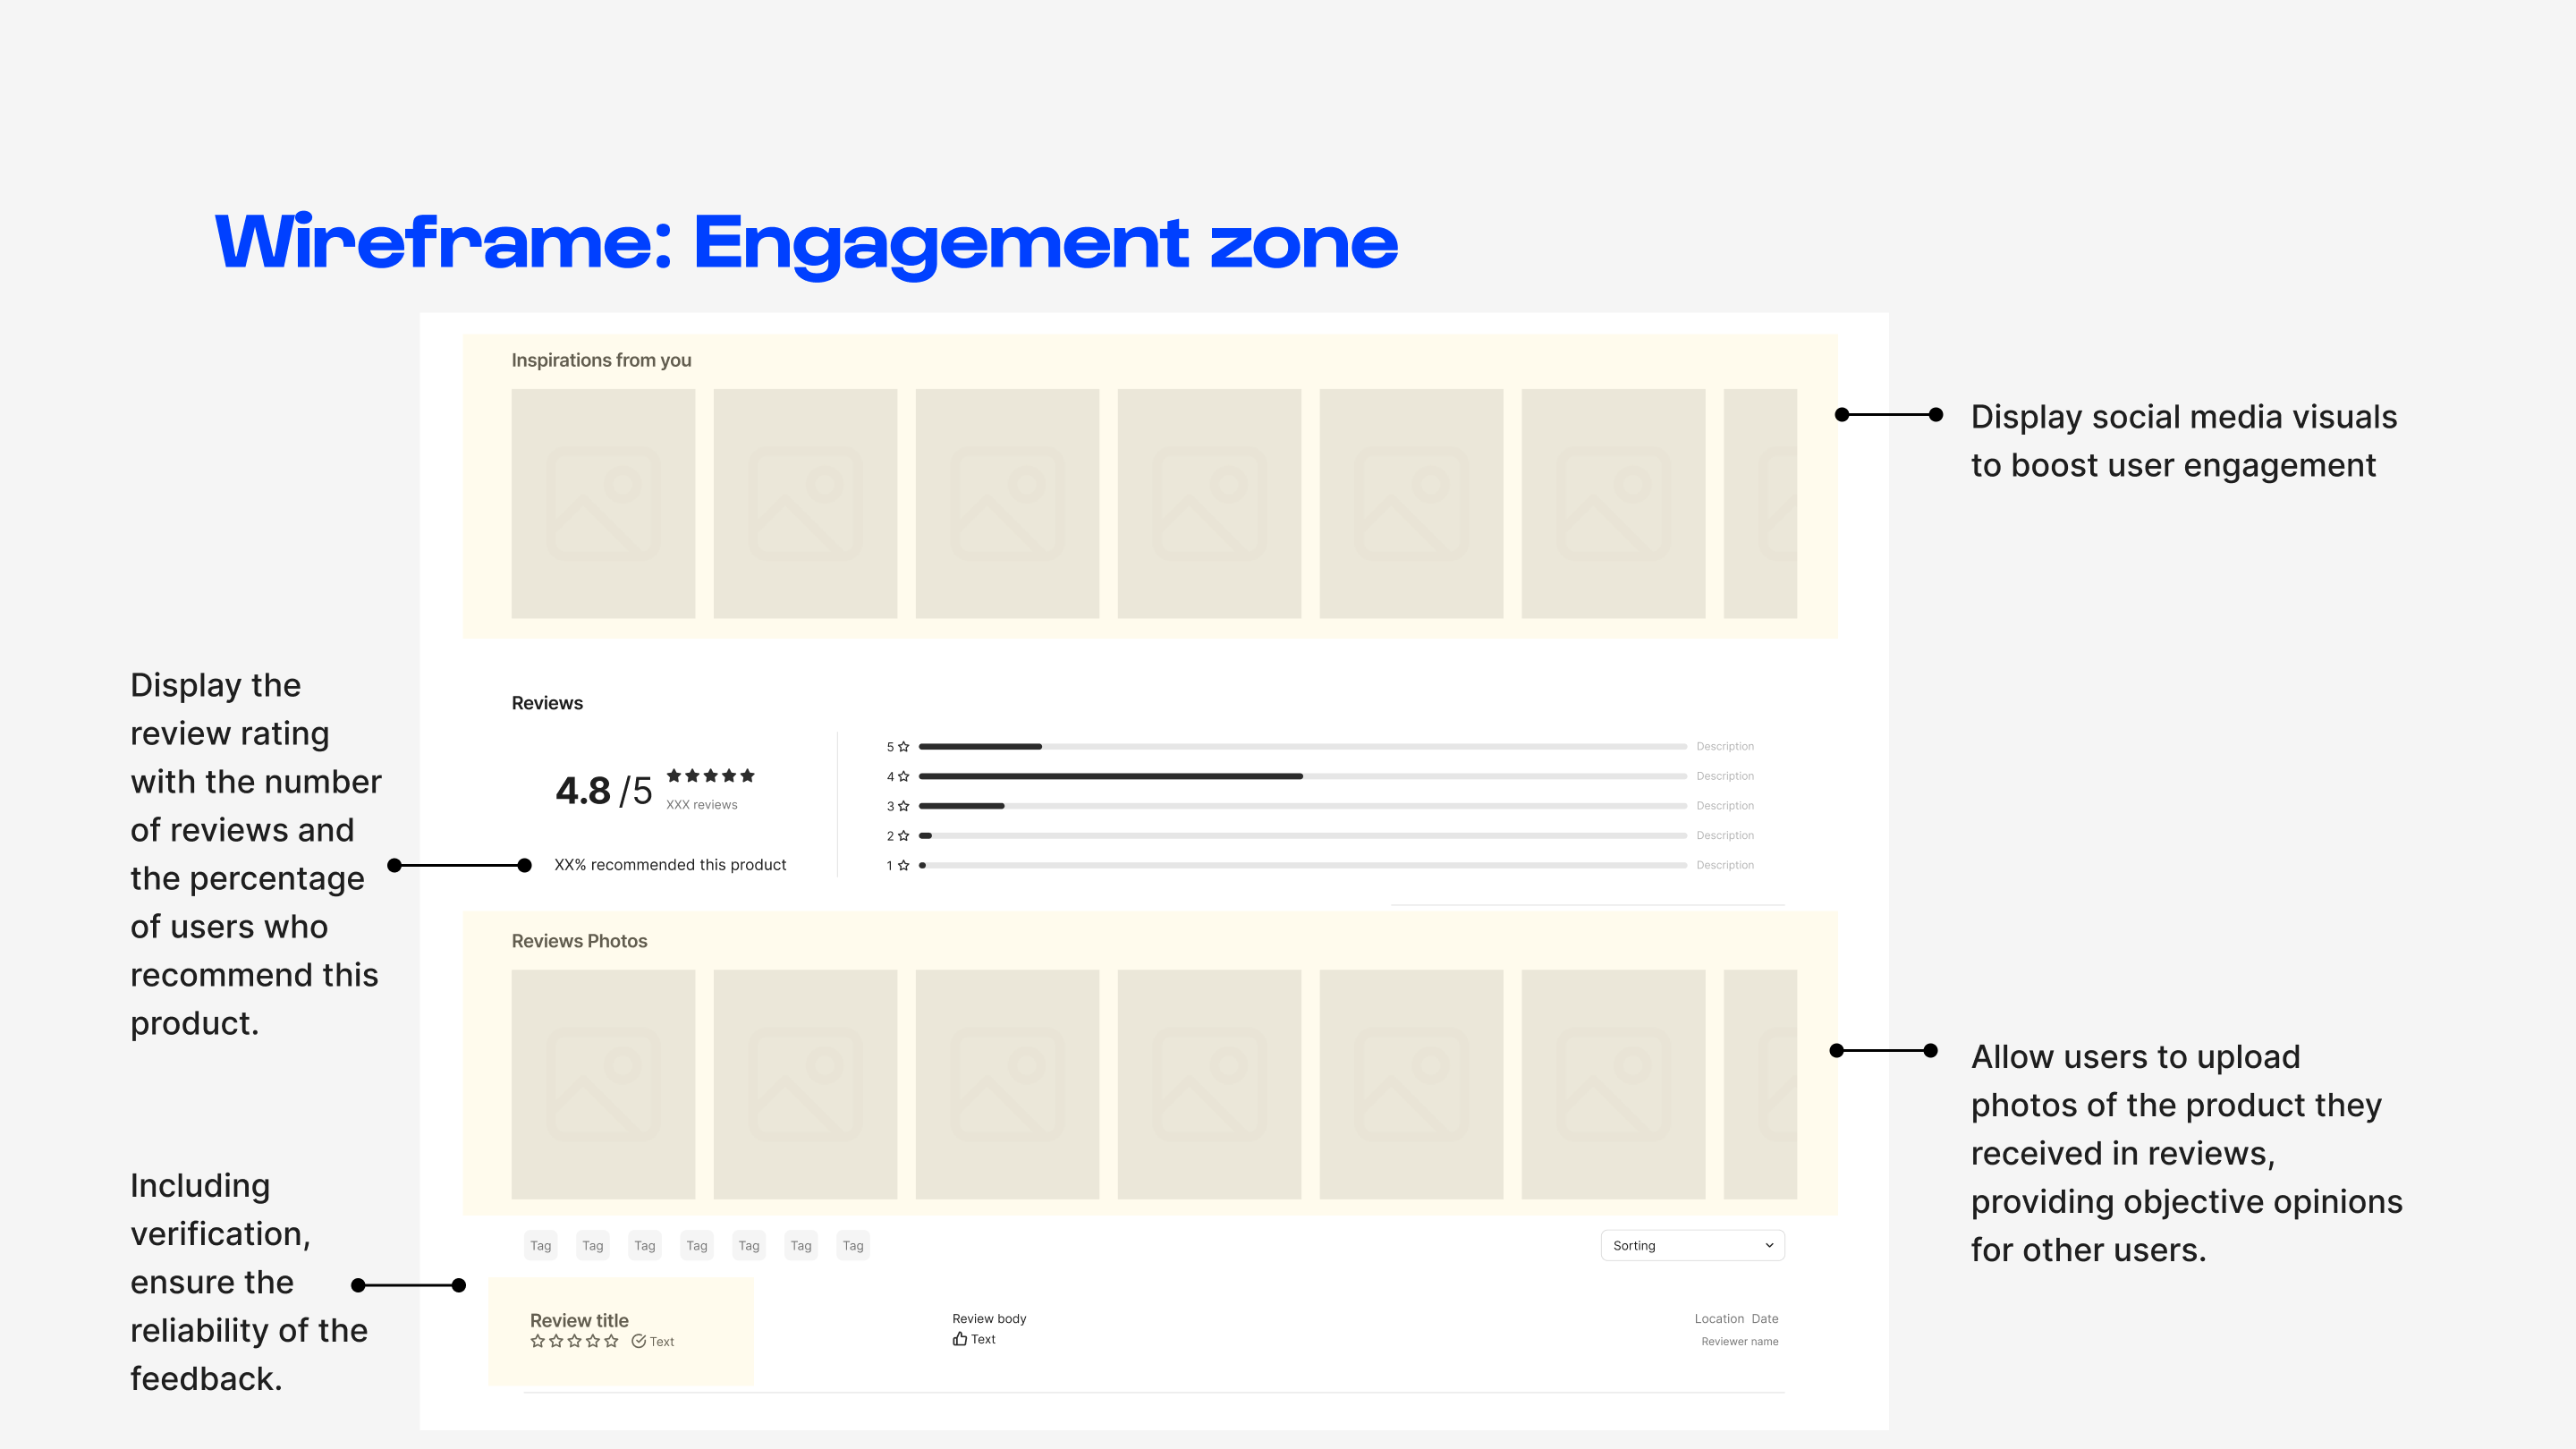Viewport: 2576px width, 1449px height.
Task: Click the star icon beside the 3 rating row
Action: point(903,806)
